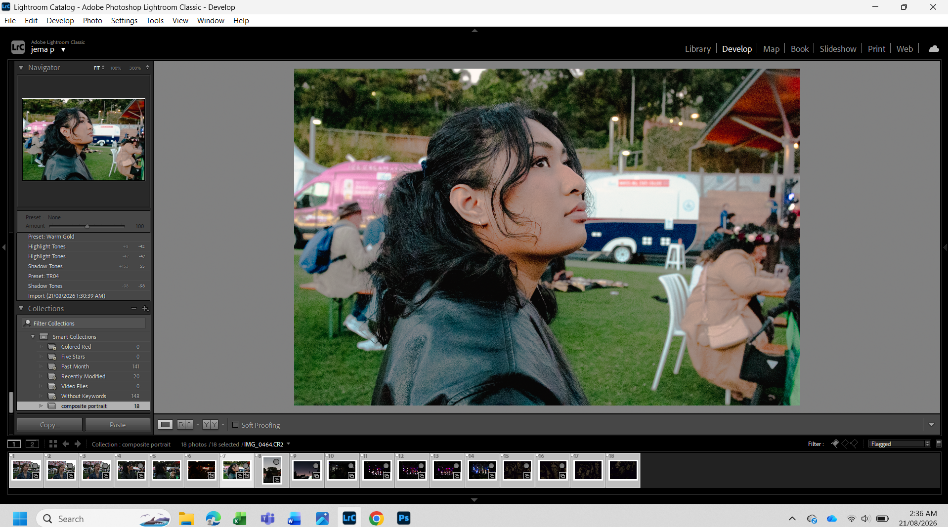Image resolution: width=948 pixels, height=527 pixels.
Task: Hide the filmstrip panel at bottom
Action: pos(474,500)
